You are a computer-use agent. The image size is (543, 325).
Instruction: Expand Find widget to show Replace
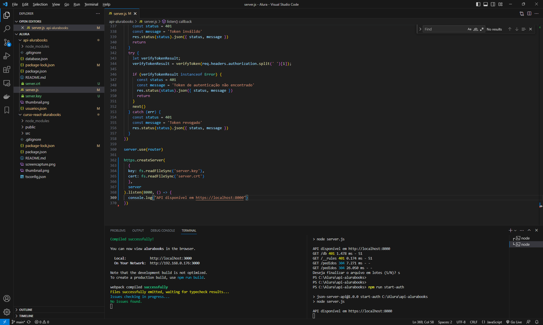[x=420, y=29]
